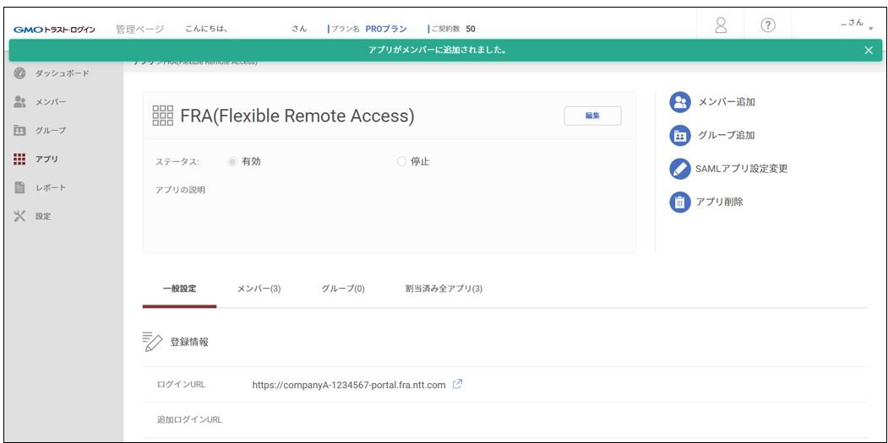The height and width of the screenshot is (443, 888).
Task: Open the help question mark icon
Action: pyautogui.click(x=767, y=25)
